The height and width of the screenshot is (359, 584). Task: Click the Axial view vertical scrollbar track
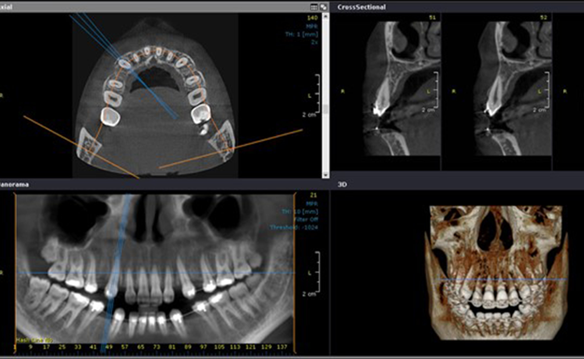pos(326,95)
